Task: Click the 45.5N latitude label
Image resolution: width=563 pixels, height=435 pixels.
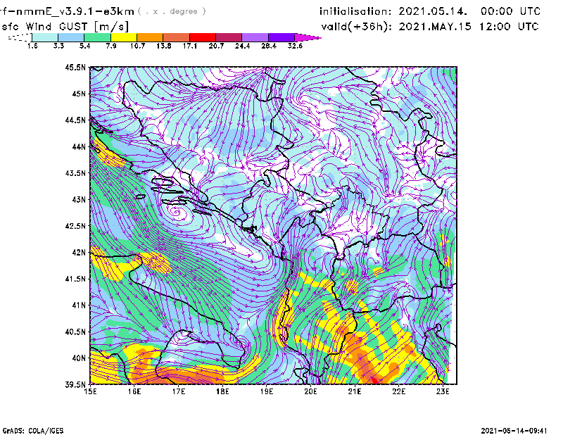Action: point(75,67)
